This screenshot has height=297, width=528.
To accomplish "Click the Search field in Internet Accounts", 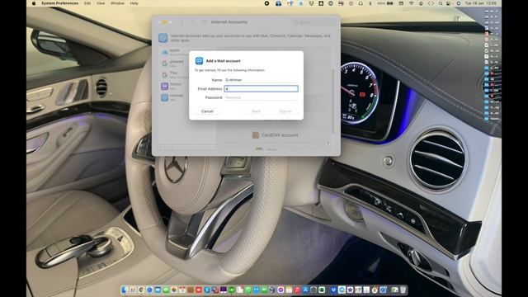I will pyautogui.click(x=313, y=22).
